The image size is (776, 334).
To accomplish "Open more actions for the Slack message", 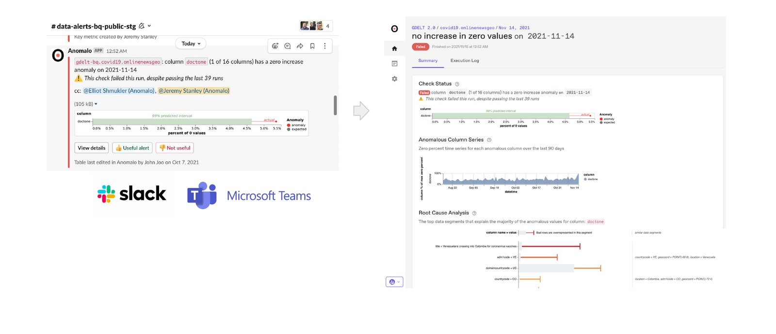I will tap(325, 46).
